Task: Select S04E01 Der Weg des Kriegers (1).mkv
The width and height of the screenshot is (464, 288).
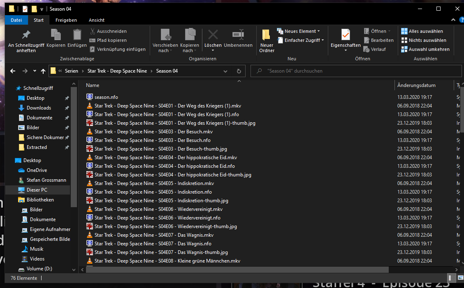Action: 167,105
